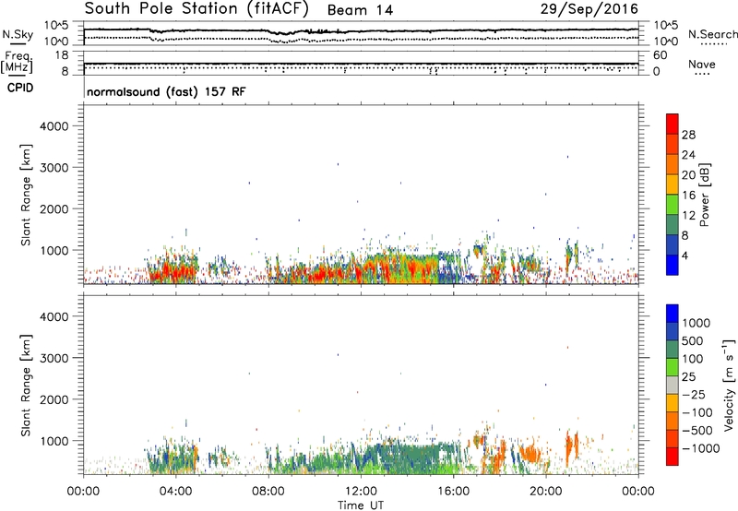Viewport: 738px width, 511px height.
Task: Click the '28' tick on power scale
Action: point(688,135)
